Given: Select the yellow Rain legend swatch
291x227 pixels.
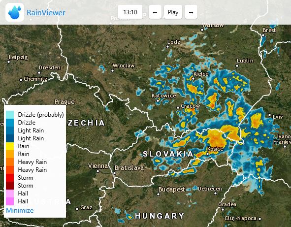Looking at the screenshot, I should (10, 146).
